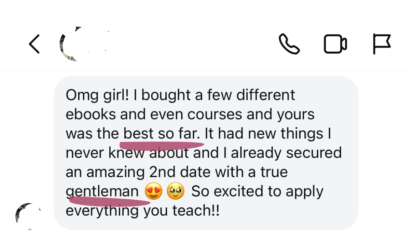414x240 pixels.
Task: Start a voice call with phone icon
Action: pyautogui.click(x=289, y=44)
